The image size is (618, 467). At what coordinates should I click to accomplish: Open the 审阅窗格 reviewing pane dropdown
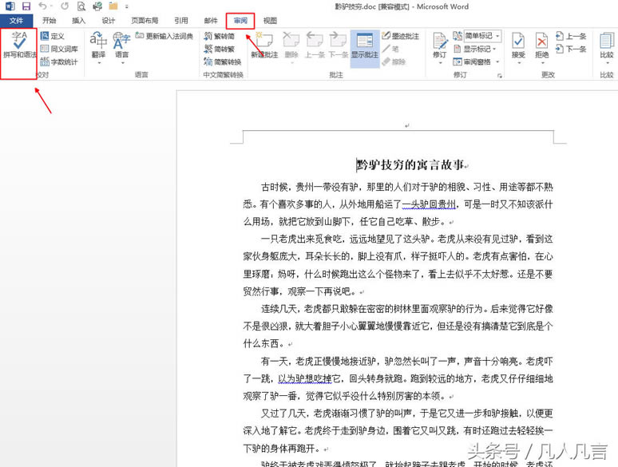click(x=477, y=61)
